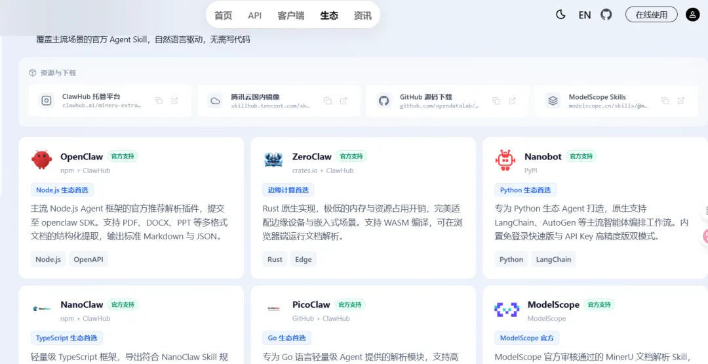
Task: Click the ModelScope 官方 label
Action: 527,338
